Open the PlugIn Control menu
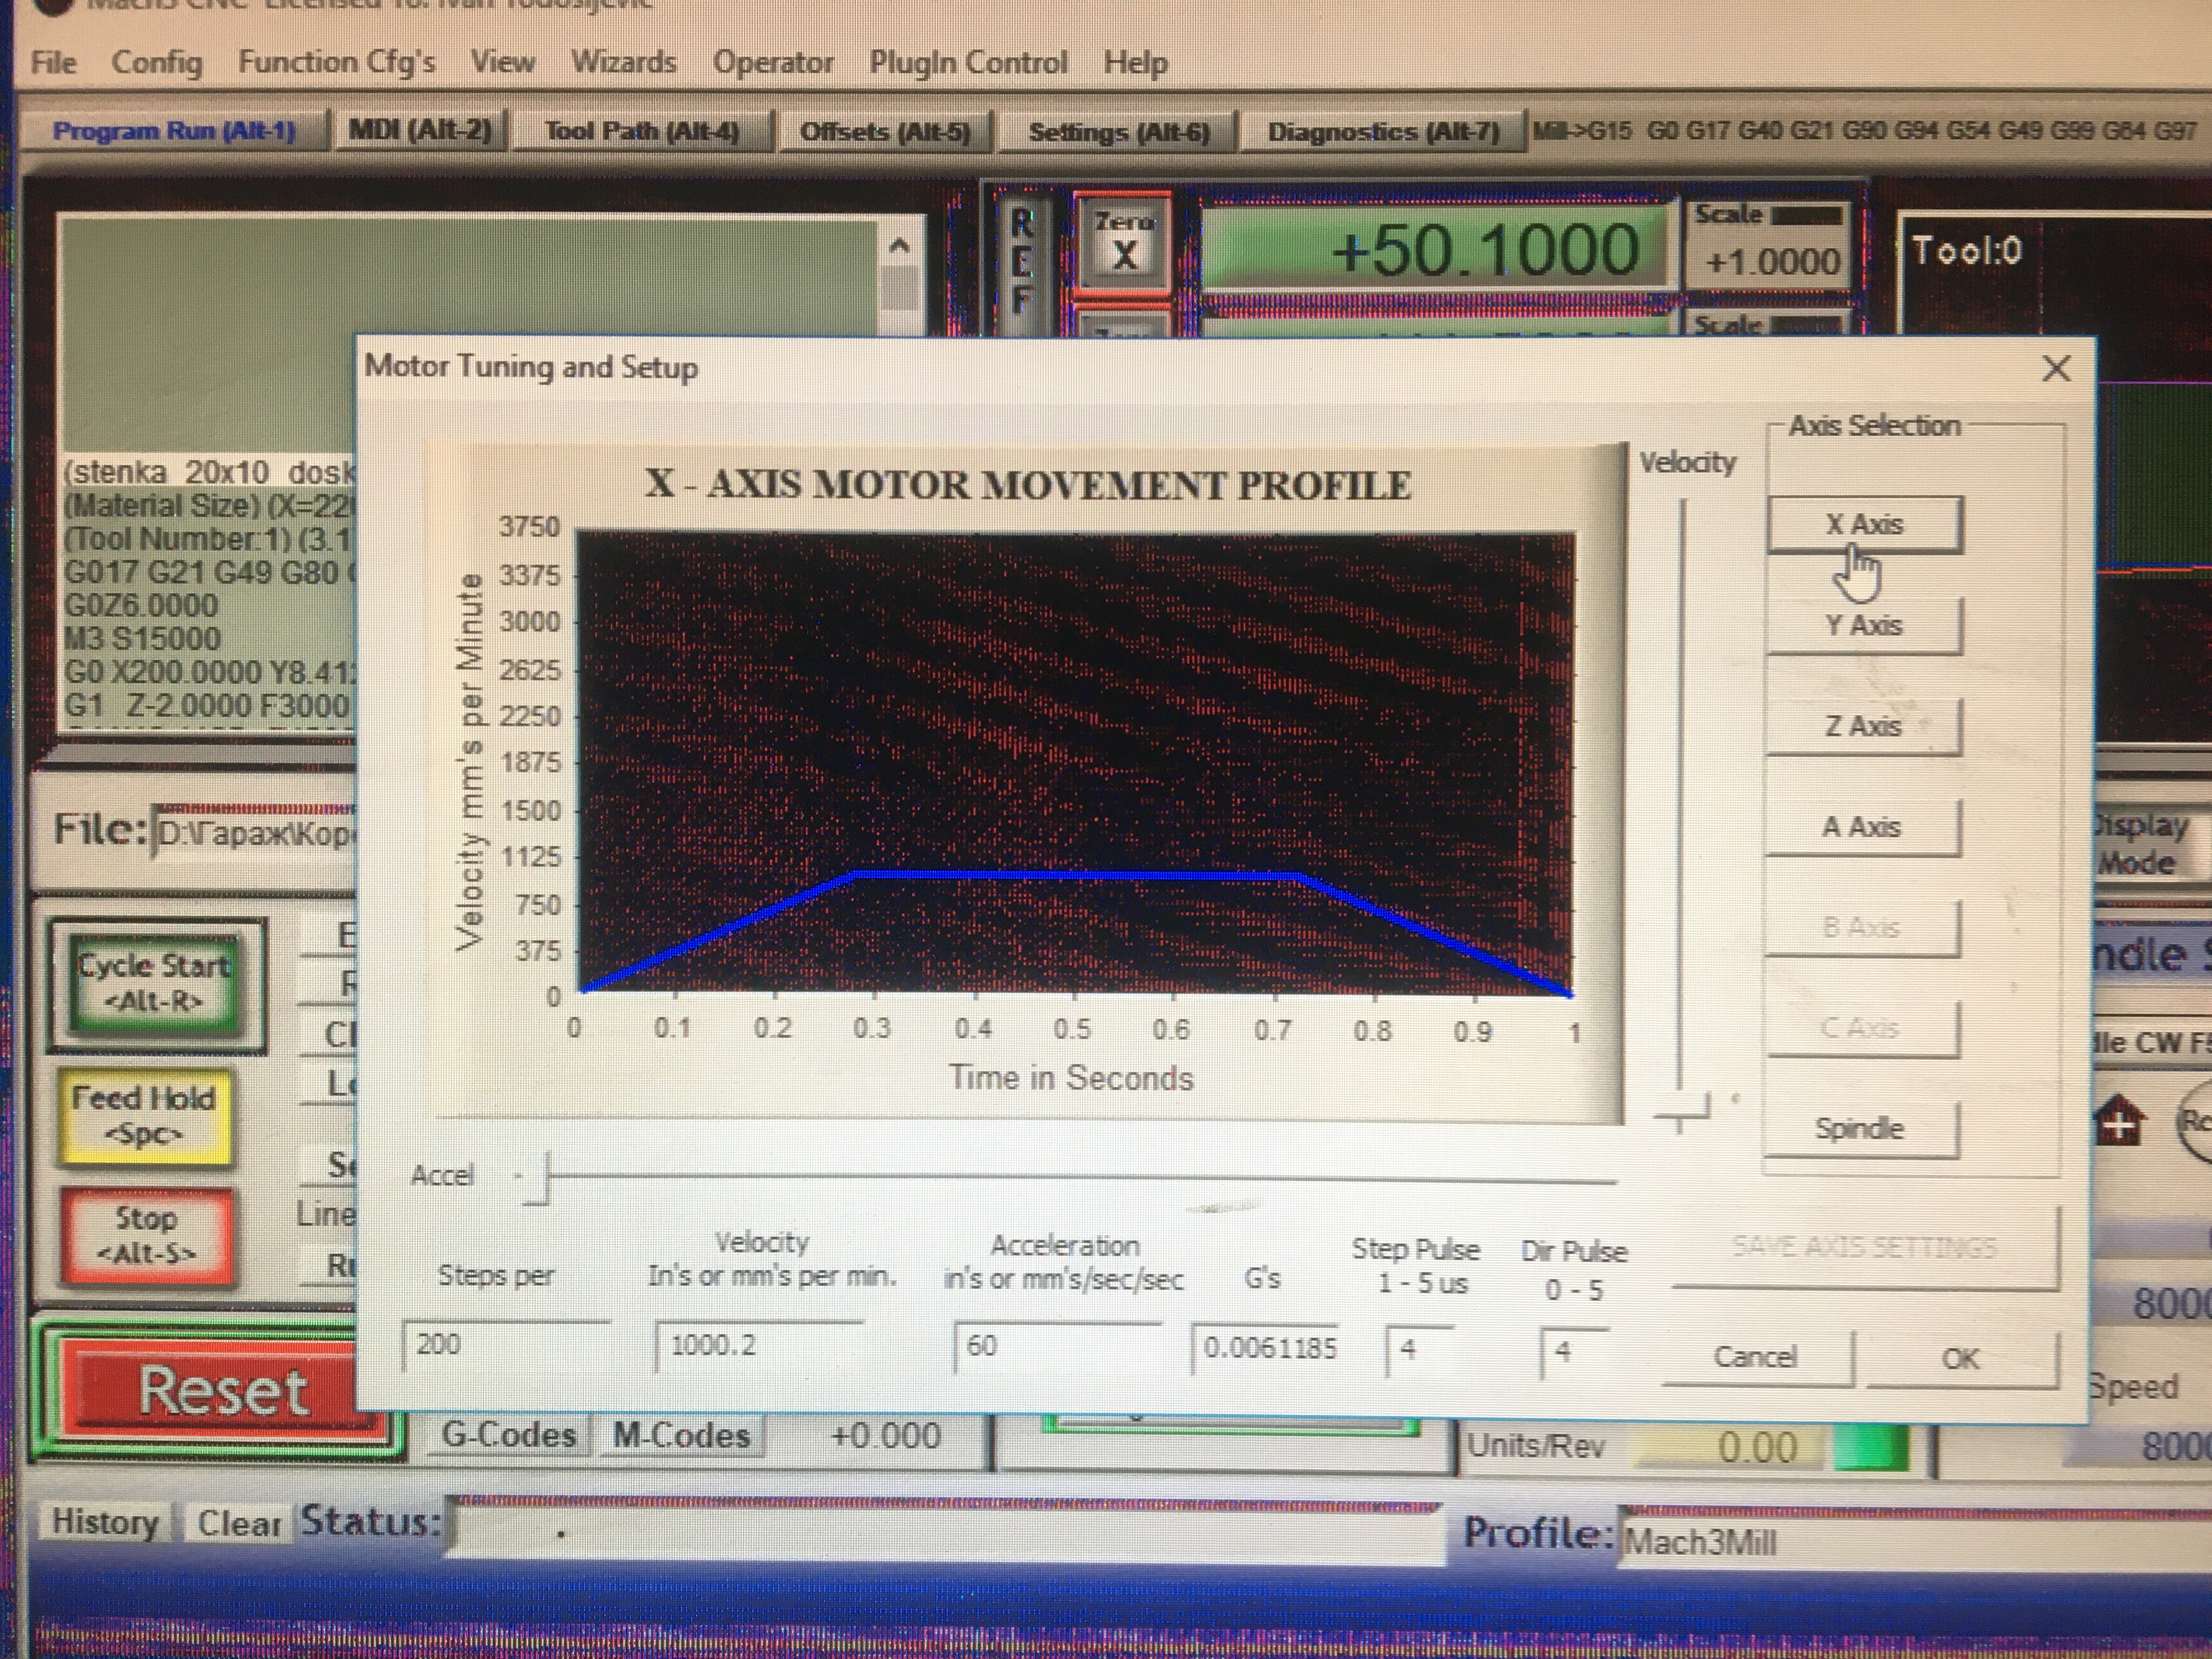 point(967,63)
